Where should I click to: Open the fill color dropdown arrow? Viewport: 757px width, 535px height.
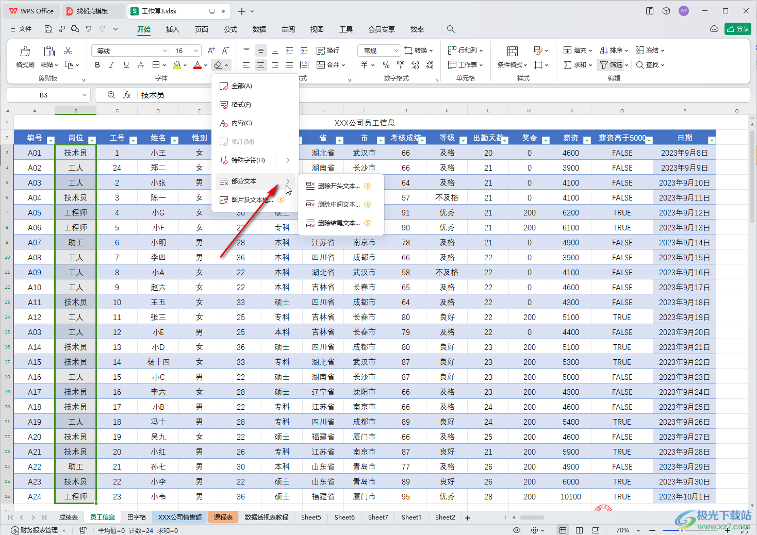[185, 65]
